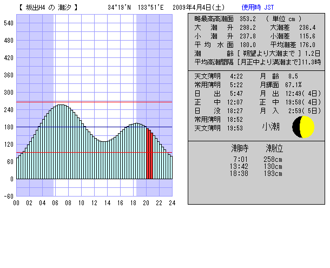Click the '月入 2:59( 5日)' entry

tap(290, 111)
